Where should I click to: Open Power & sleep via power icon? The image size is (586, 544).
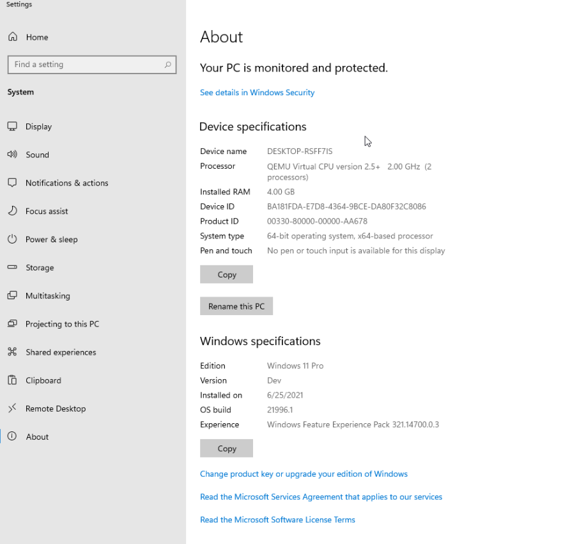tap(12, 239)
